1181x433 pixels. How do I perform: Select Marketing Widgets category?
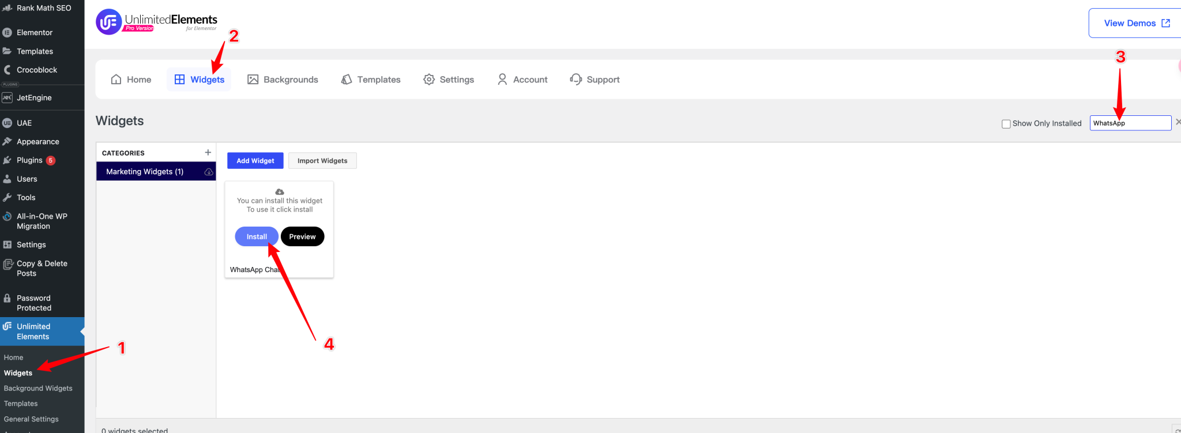coord(145,172)
